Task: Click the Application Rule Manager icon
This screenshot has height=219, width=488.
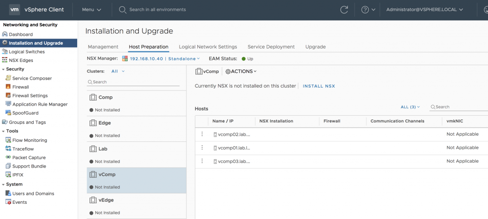Action: [9, 104]
